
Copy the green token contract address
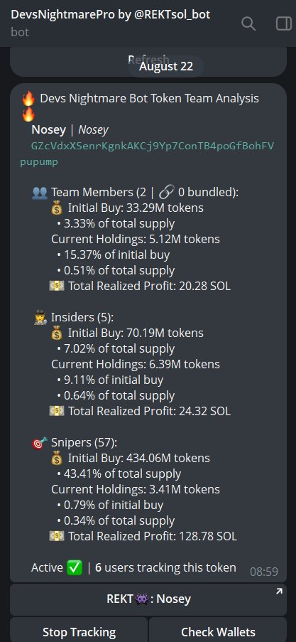(x=147, y=154)
